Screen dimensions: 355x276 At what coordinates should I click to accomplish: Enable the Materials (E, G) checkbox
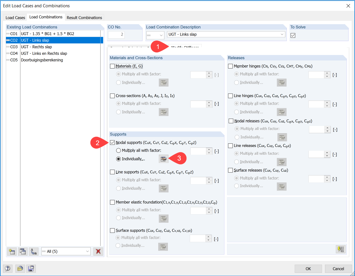point(113,66)
